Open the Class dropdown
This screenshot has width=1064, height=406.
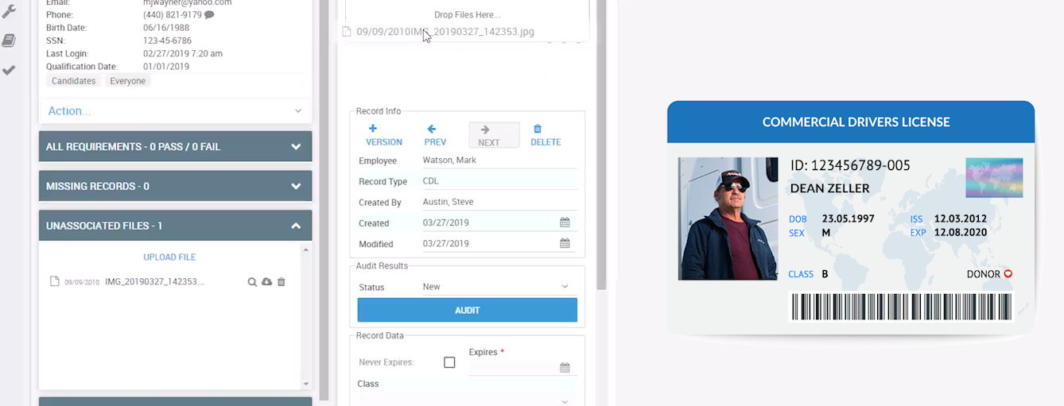(x=467, y=401)
